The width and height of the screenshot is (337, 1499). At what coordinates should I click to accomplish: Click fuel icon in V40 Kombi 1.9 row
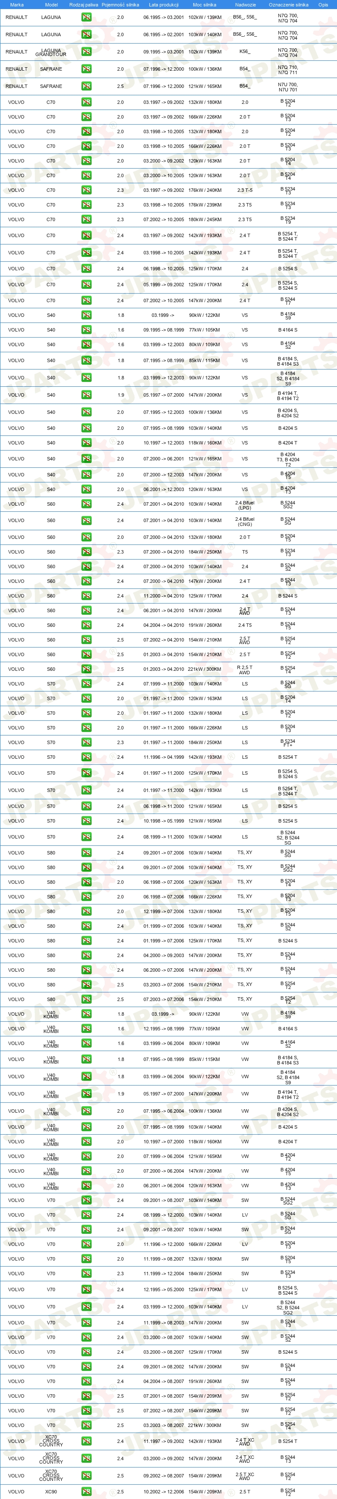[x=86, y=1093]
